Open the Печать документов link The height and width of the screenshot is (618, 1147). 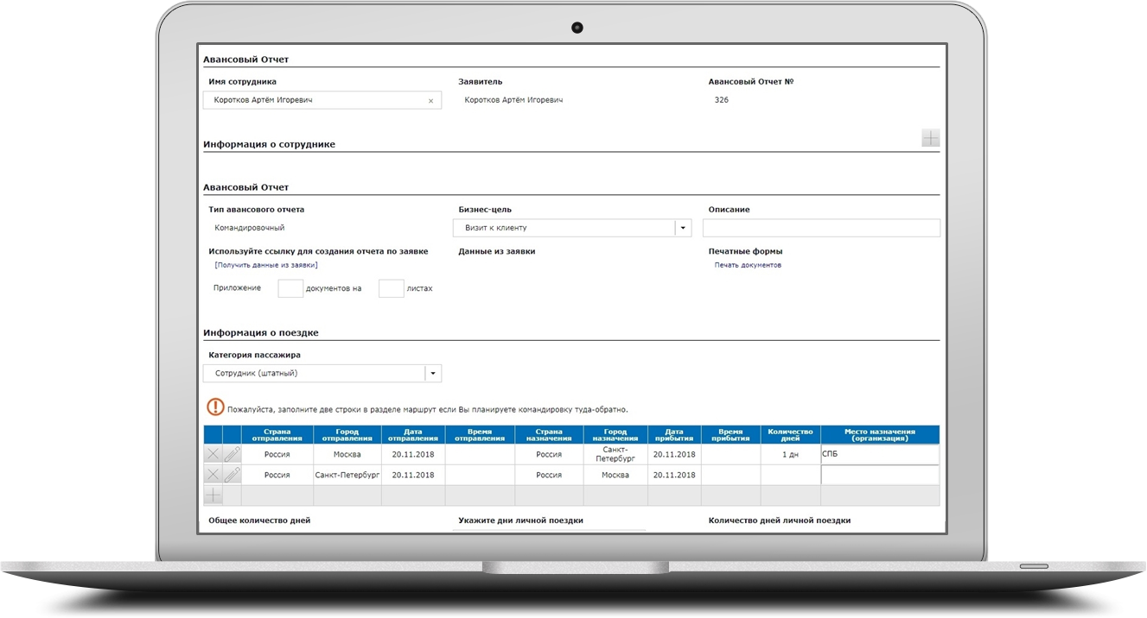748,265
